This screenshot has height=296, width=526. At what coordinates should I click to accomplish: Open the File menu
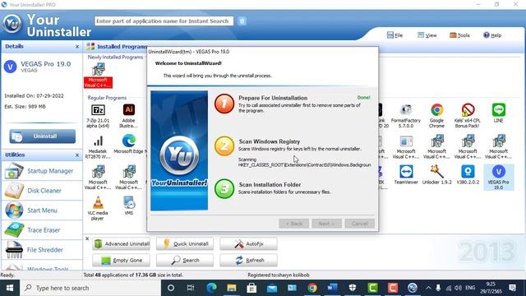coord(394,35)
